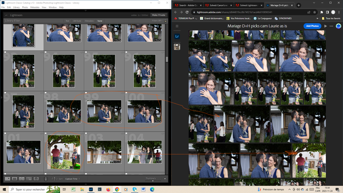Start slideshow with play icon in web gallery
The height and width of the screenshot is (193, 343).
[x=325, y=26]
